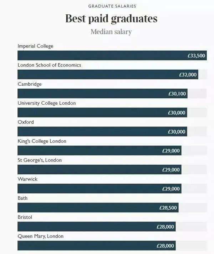Viewport: 214px width, 254px height.
Task: Click the King's College London label
Action: [x=42, y=141]
